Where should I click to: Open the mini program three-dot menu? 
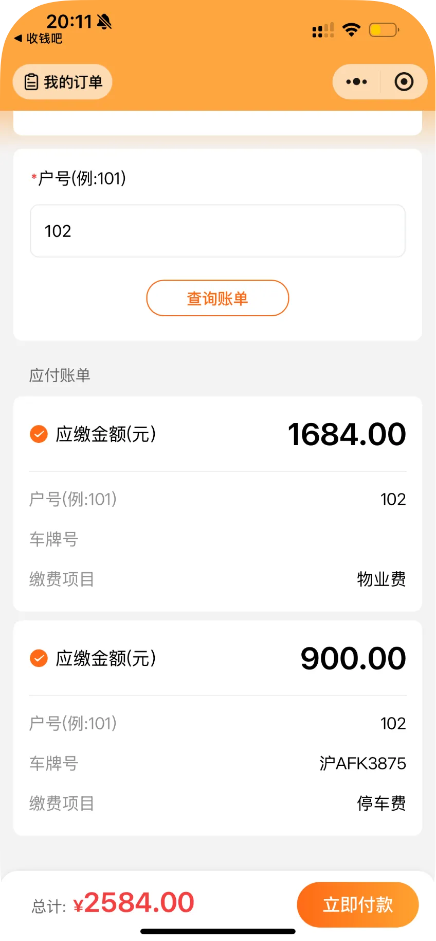click(x=356, y=82)
